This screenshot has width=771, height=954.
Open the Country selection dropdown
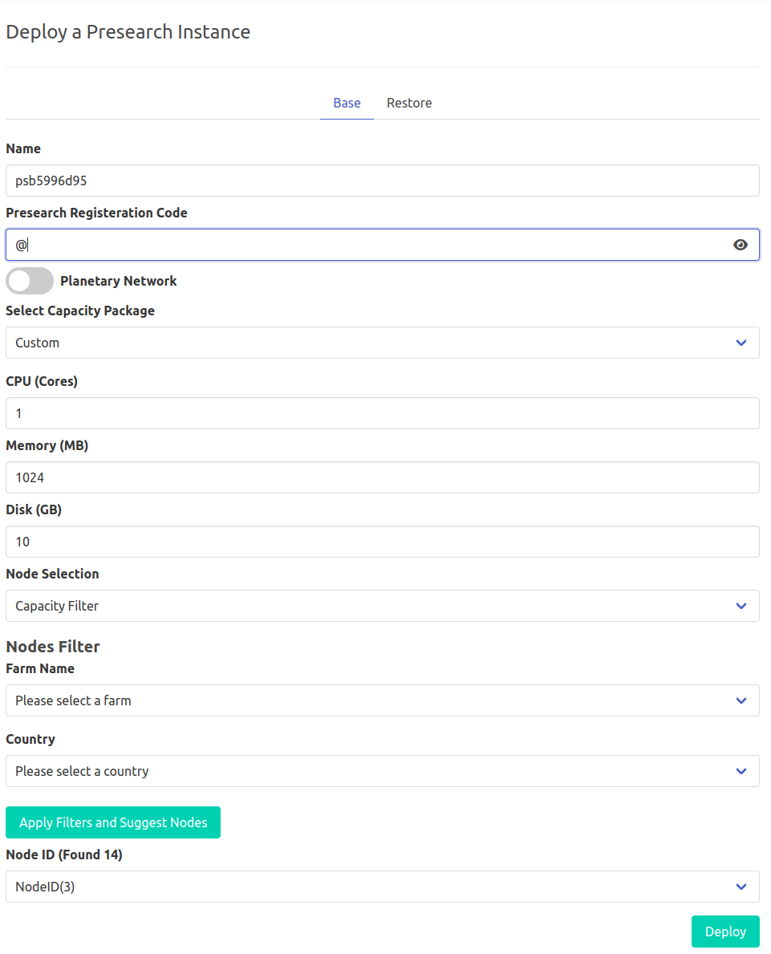382,771
